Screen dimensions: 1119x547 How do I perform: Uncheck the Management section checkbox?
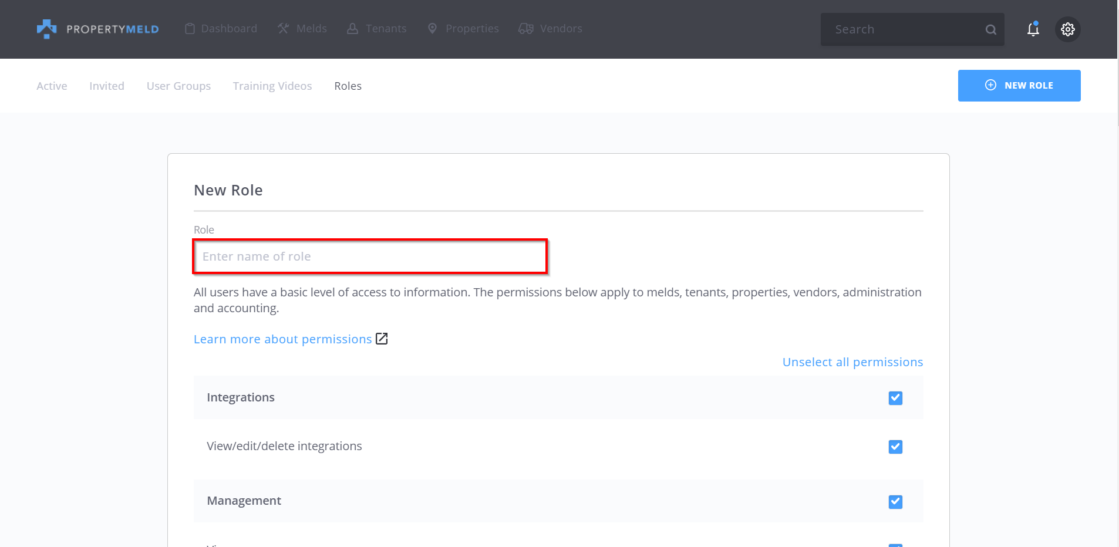coord(895,502)
